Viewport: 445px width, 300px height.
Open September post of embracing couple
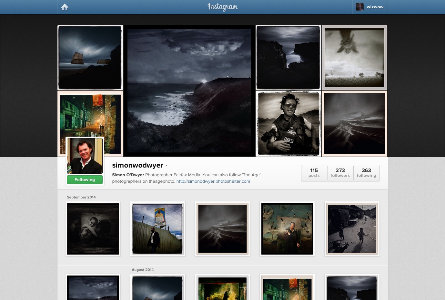(x=93, y=229)
